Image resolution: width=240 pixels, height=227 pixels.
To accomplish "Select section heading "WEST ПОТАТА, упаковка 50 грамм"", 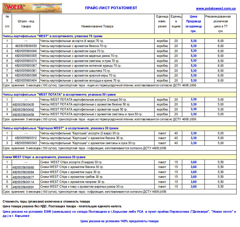I will pyautogui.click(x=59, y=94).
